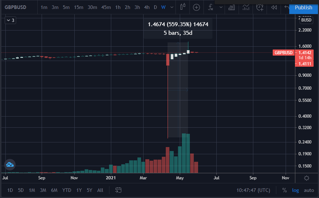
Task: Select the 5m timeframe
Action: [66, 7]
